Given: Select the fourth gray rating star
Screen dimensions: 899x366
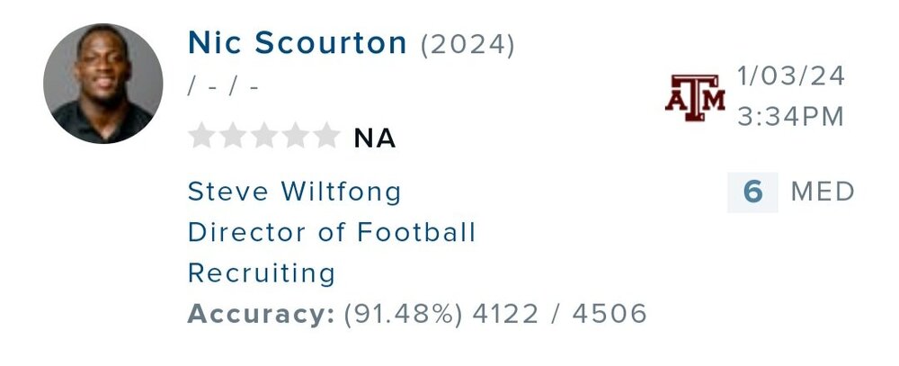Looking at the screenshot, I should tap(295, 137).
